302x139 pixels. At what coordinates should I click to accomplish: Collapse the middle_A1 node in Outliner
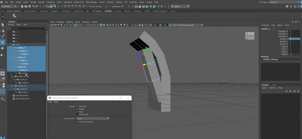pyautogui.click(x=13, y=57)
